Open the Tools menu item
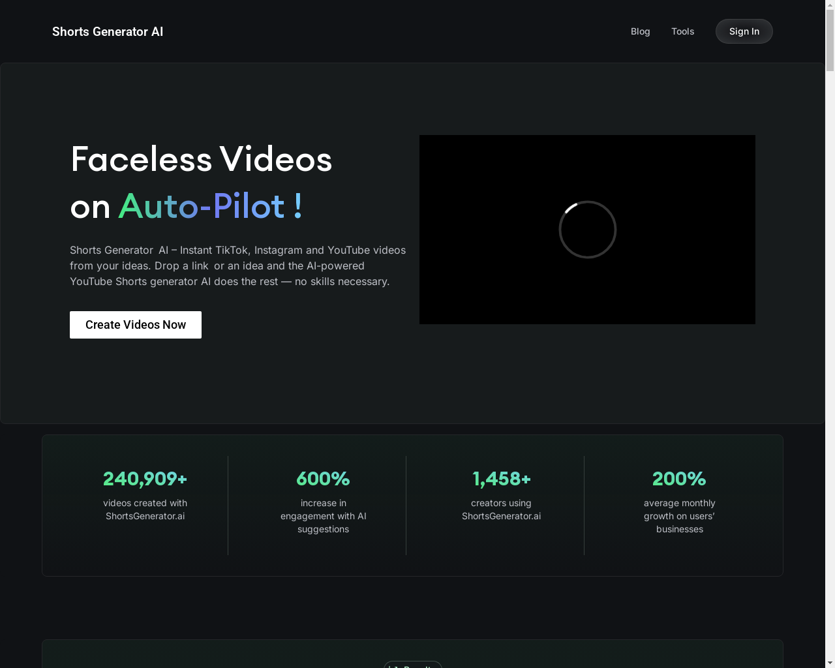Image resolution: width=835 pixels, height=668 pixels. (x=682, y=31)
